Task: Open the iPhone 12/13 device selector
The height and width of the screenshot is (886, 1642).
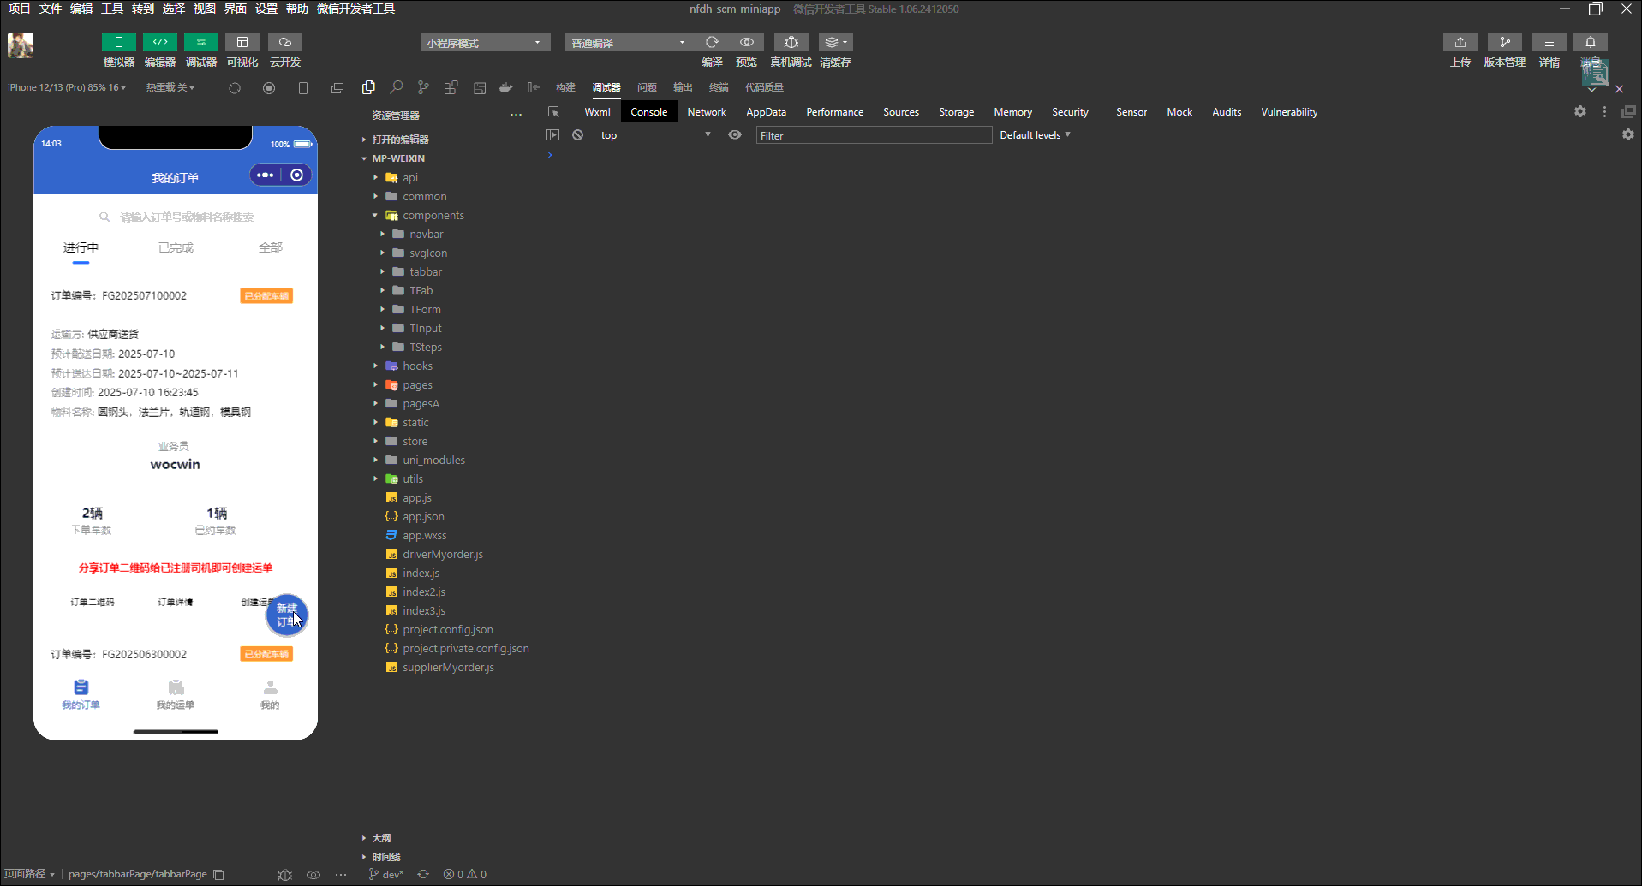Action: pyautogui.click(x=67, y=87)
